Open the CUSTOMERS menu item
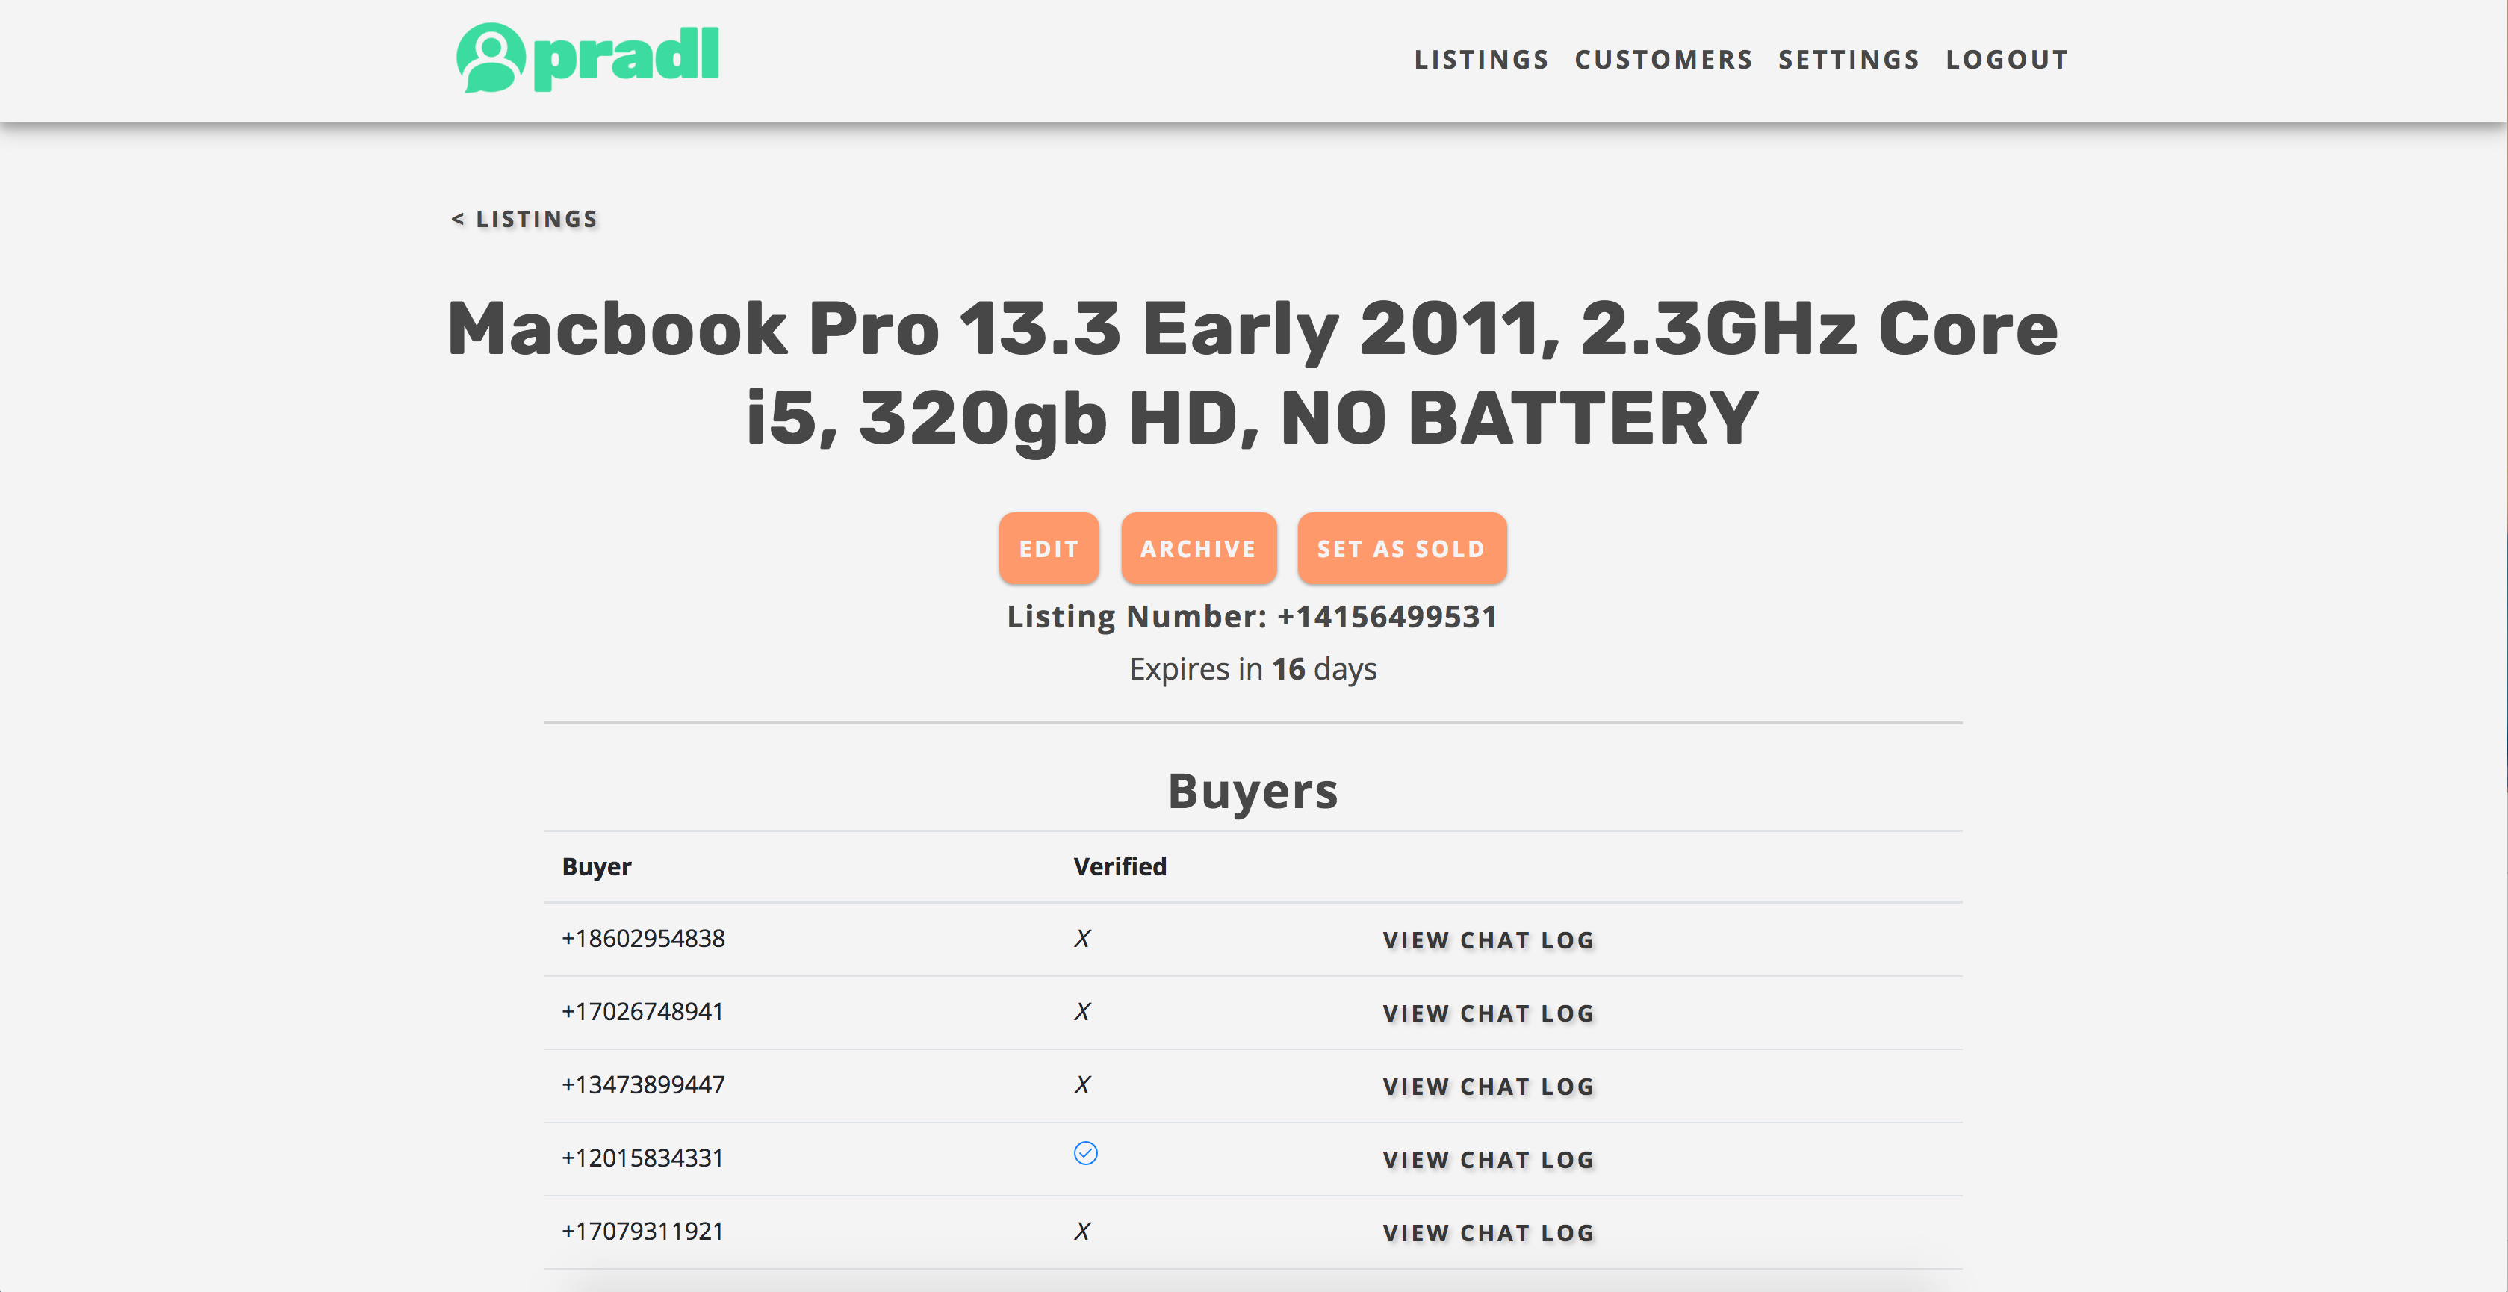Image resolution: width=2508 pixels, height=1292 pixels. [x=1663, y=58]
